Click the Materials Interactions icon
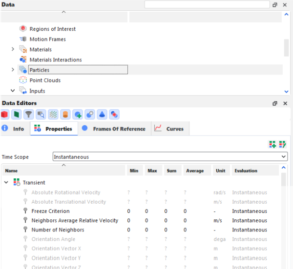The height and width of the screenshot is (269, 293). coord(23,59)
